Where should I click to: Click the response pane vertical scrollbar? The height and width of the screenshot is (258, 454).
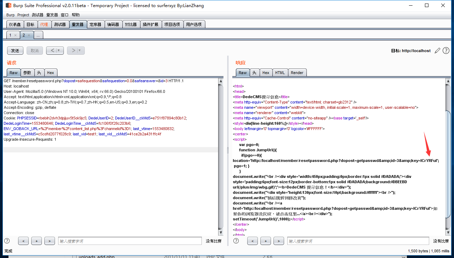(448, 157)
